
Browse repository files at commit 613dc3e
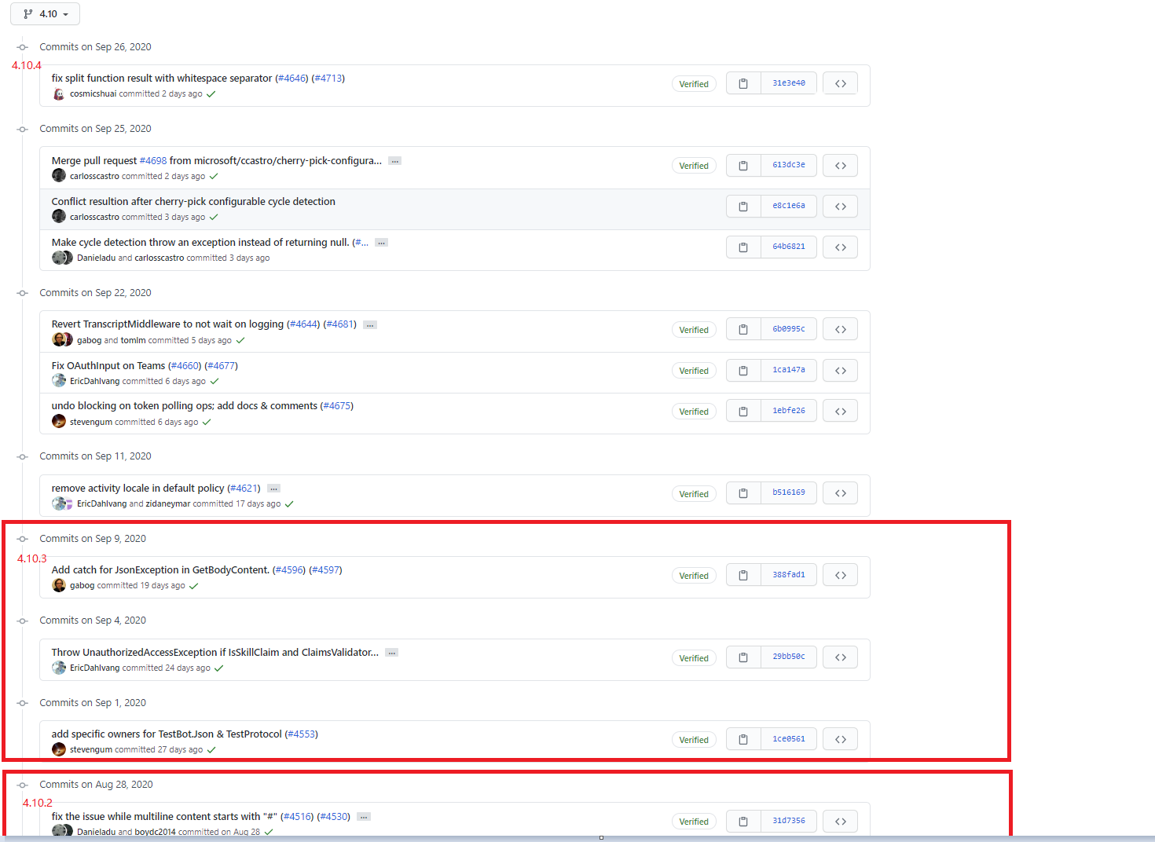840,165
